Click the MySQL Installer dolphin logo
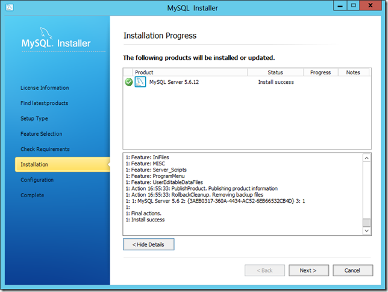This screenshot has width=388, height=292. pos(46,33)
